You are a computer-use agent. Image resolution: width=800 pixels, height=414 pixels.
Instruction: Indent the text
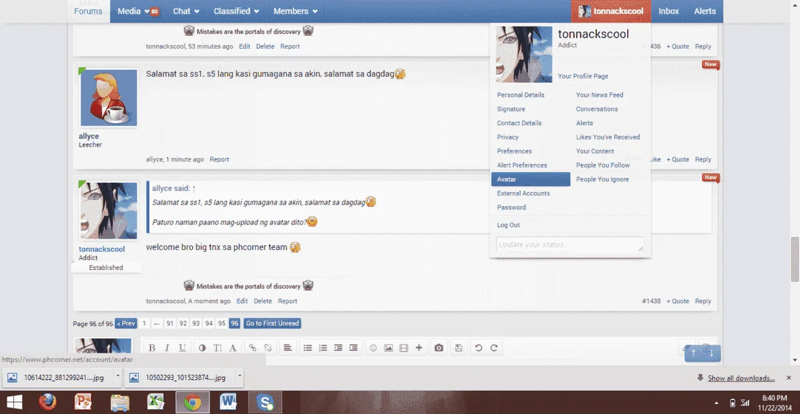coord(353,348)
